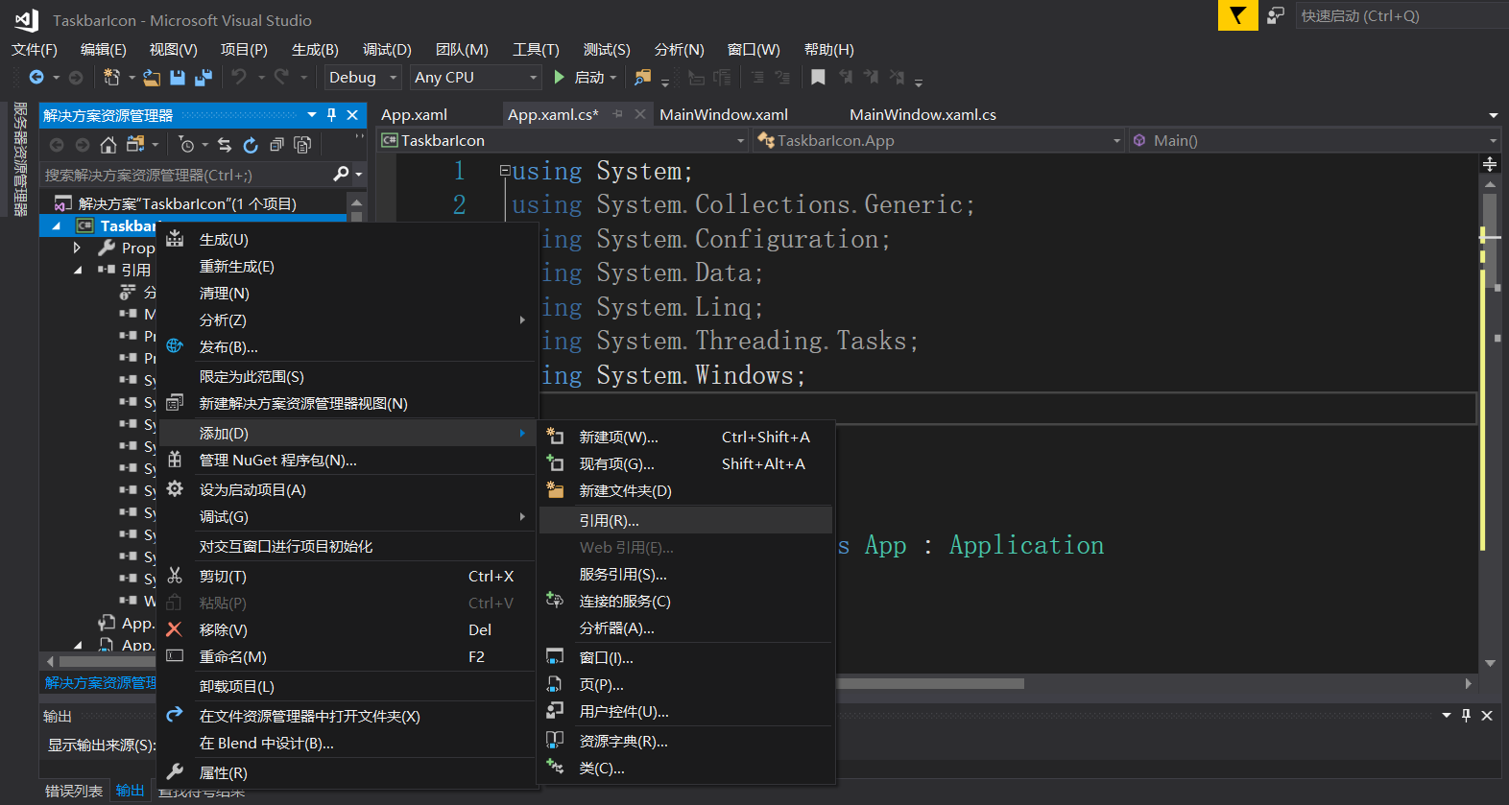Open the document tabs overflow dropdown
The width and height of the screenshot is (1509, 805).
point(1494,115)
